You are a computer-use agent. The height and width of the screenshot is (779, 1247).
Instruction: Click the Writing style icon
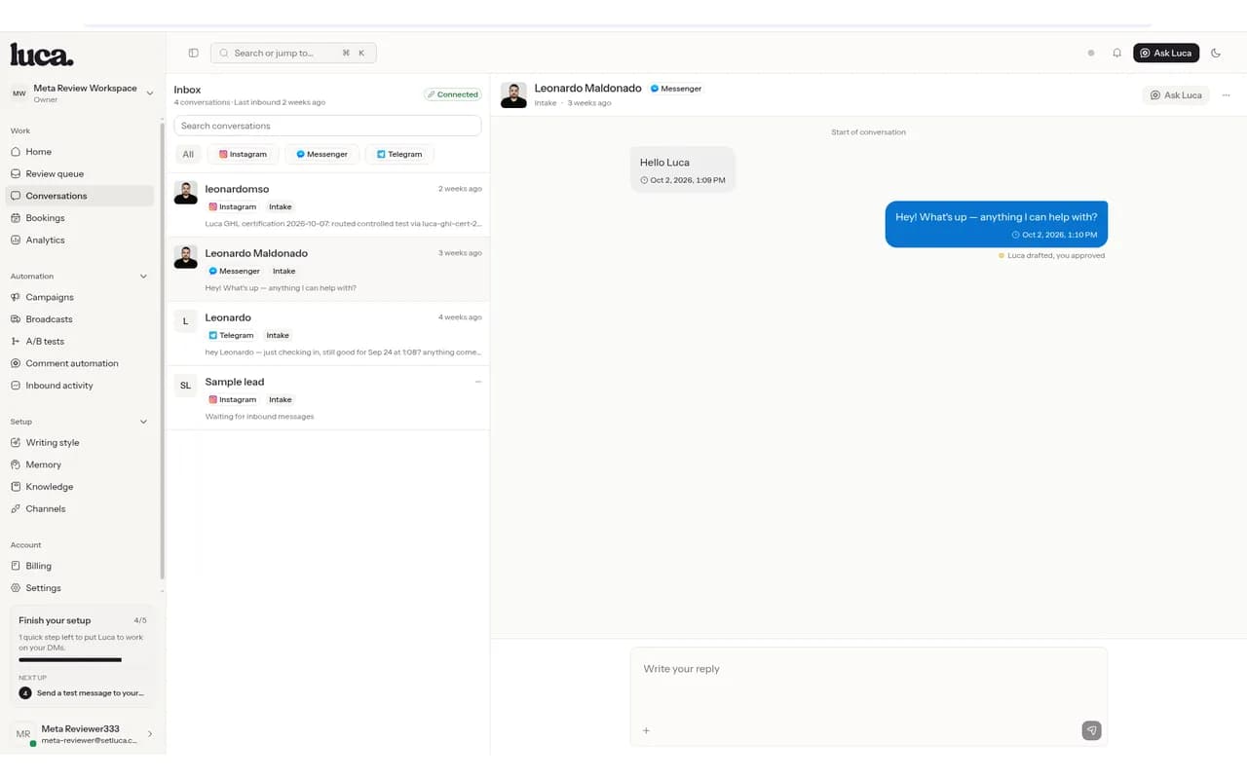pyautogui.click(x=16, y=442)
